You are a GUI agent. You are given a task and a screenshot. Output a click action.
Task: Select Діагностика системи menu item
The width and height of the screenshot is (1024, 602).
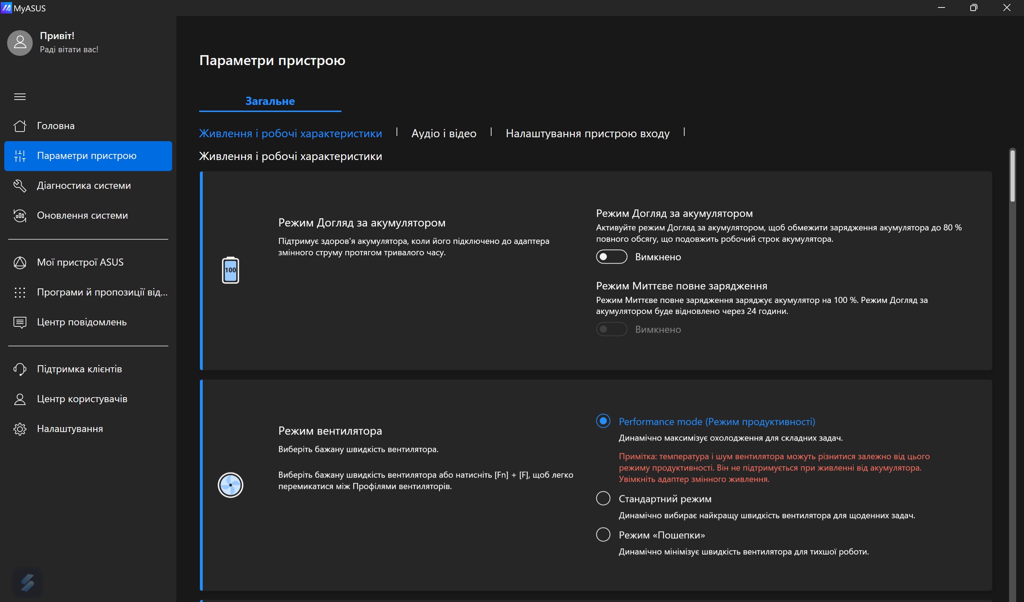(88, 186)
